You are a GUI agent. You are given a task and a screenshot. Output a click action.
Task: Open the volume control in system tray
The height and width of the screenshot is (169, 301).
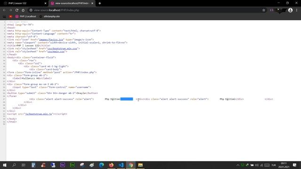coord(257,165)
